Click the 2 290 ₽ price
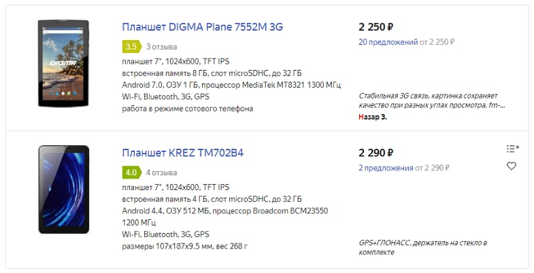 (376, 153)
